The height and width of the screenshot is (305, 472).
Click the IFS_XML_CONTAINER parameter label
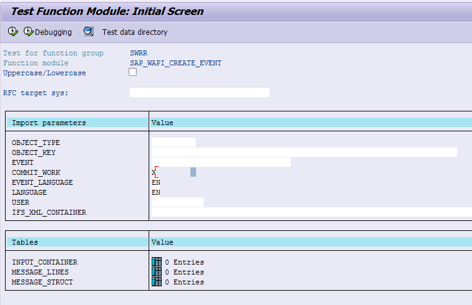[x=49, y=212]
